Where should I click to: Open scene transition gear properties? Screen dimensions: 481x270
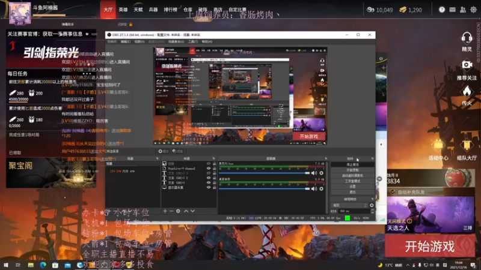click(372, 205)
